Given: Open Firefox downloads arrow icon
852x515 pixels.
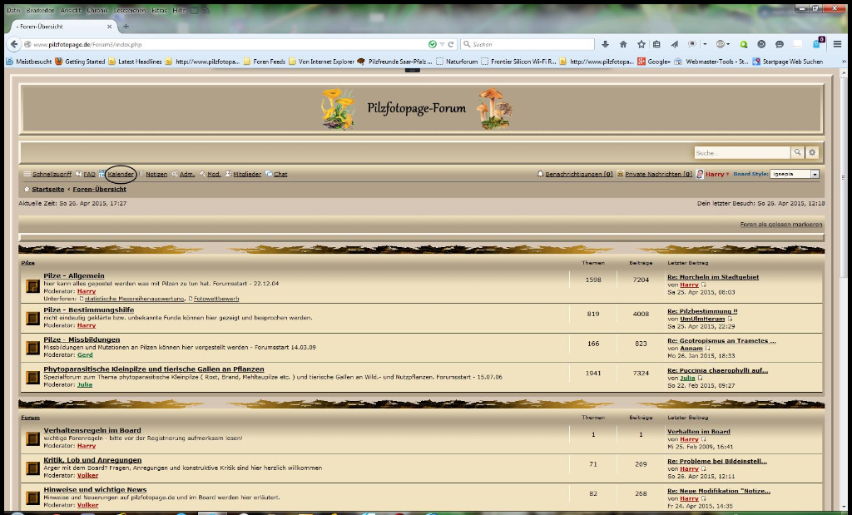Looking at the screenshot, I should click(605, 44).
